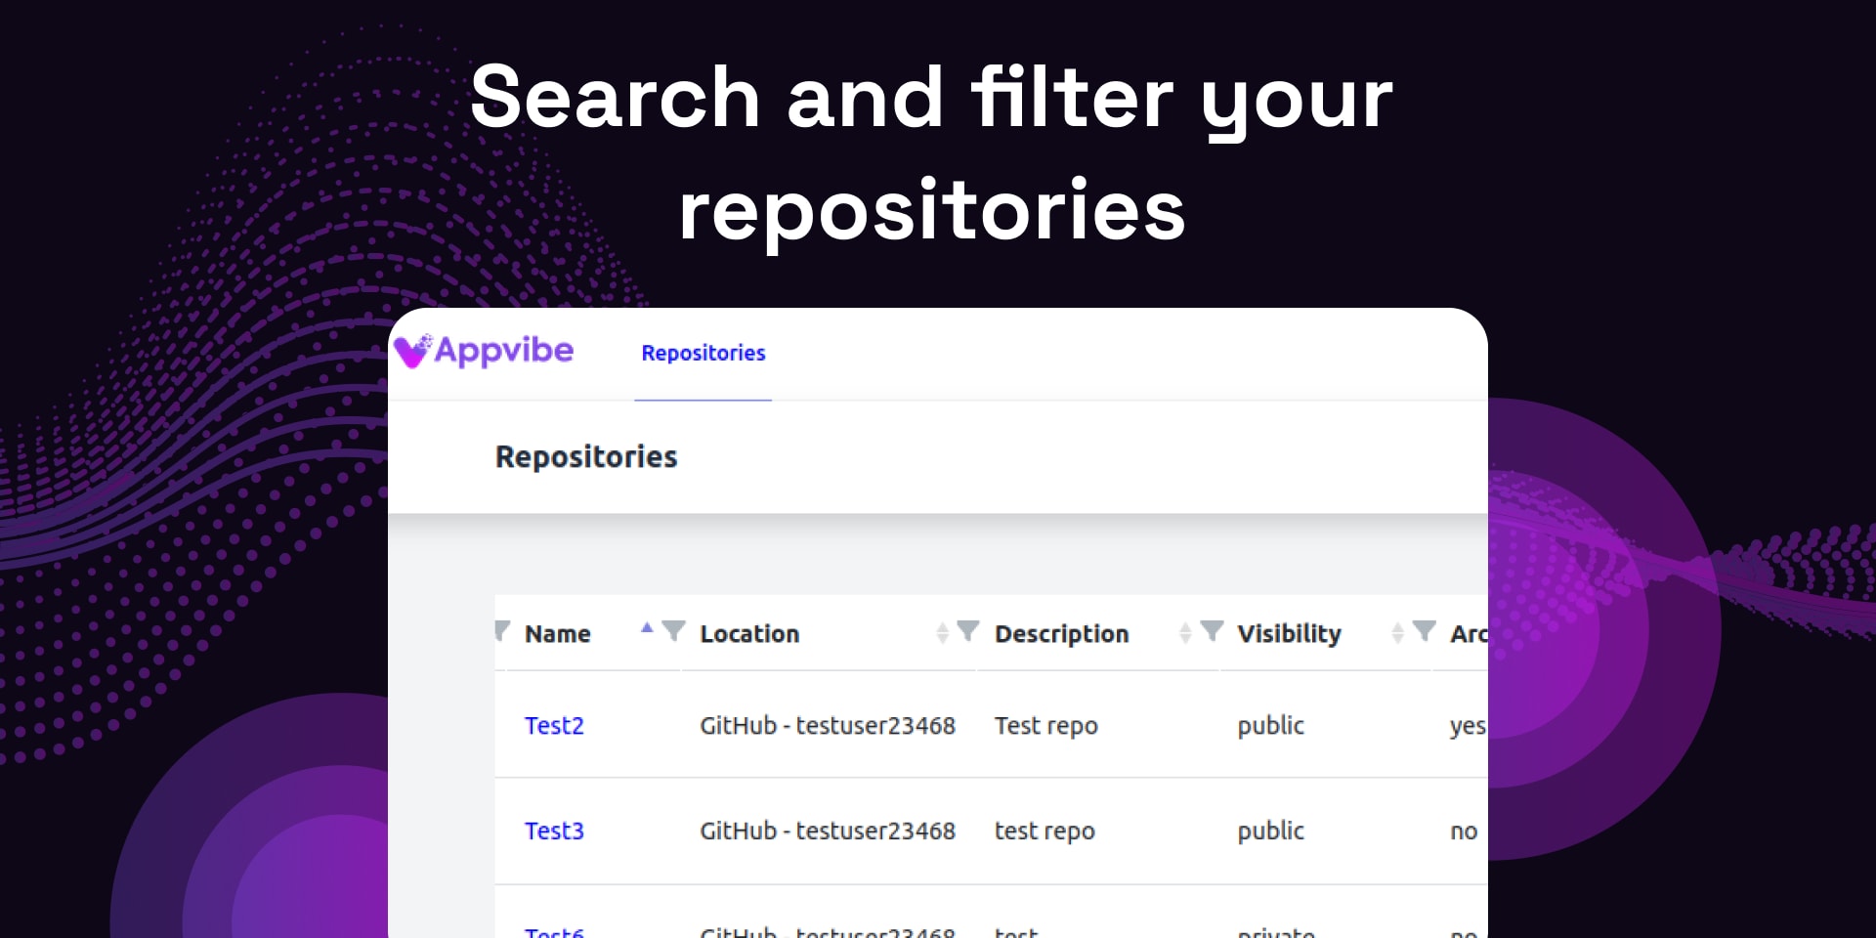Select the 'yes' archived cell of Test2
The width and height of the screenshot is (1876, 938).
pyautogui.click(x=1468, y=726)
